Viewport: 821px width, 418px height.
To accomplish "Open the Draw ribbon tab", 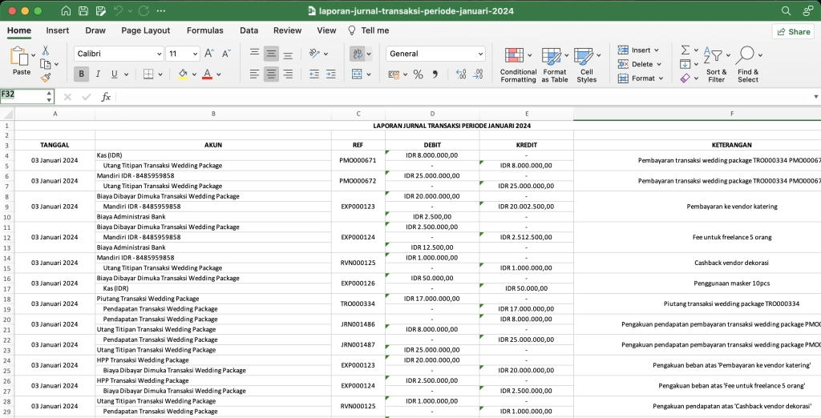I will (x=95, y=30).
